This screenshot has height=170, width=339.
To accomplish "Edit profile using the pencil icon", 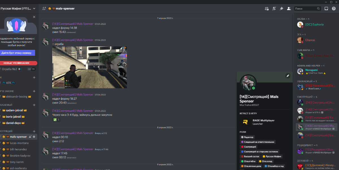I will click(x=288, y=76).
